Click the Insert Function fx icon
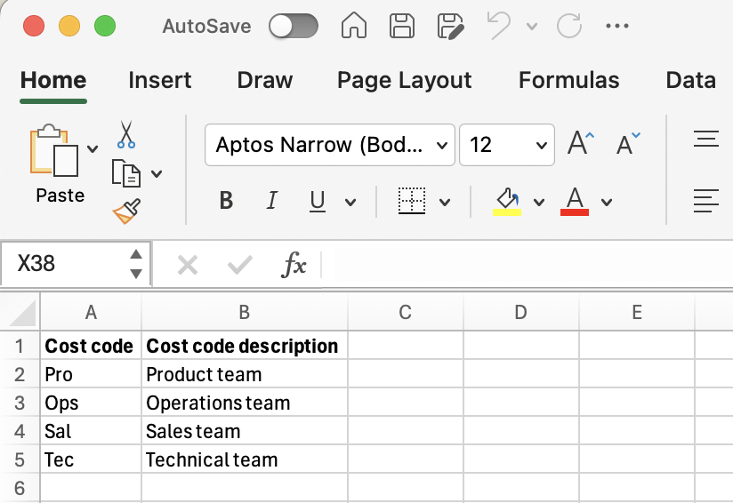 coord(294,265)
